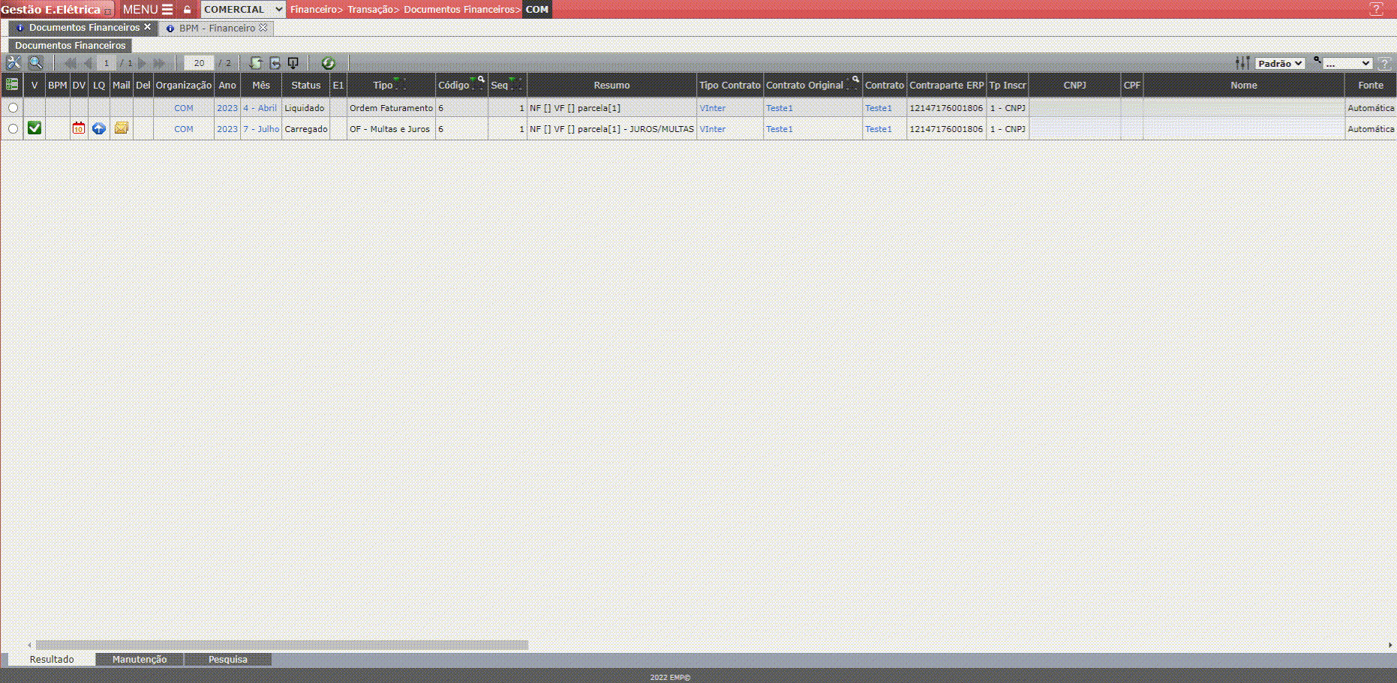1397x683 pixels.
Task: Click the '7 - Julho' month link
Action: (261, 129)
